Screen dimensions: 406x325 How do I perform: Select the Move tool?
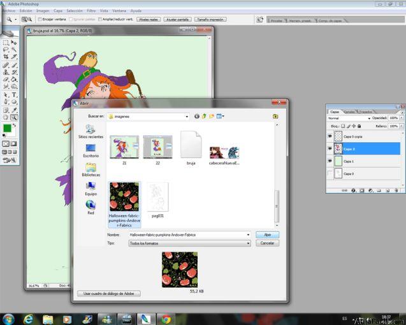[x=14, y=43]
